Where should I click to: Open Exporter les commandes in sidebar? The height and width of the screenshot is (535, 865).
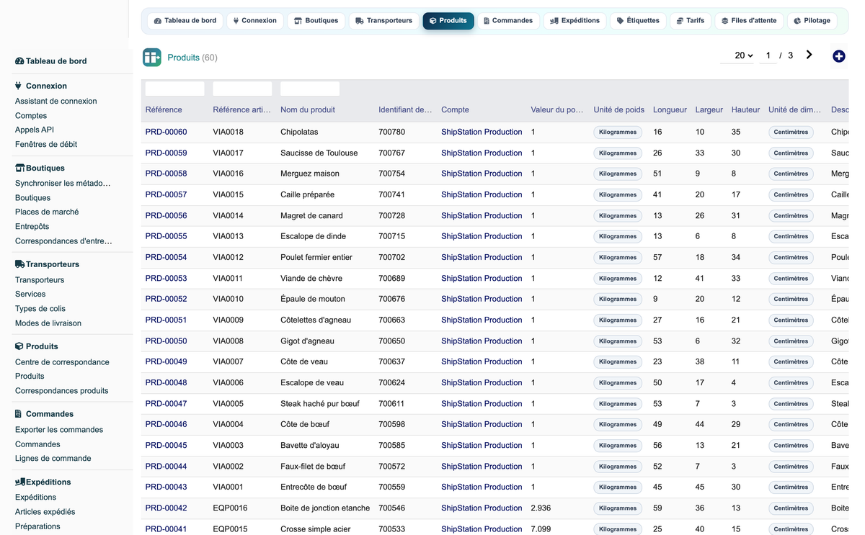pyautogui.click(x=59, y=430)
